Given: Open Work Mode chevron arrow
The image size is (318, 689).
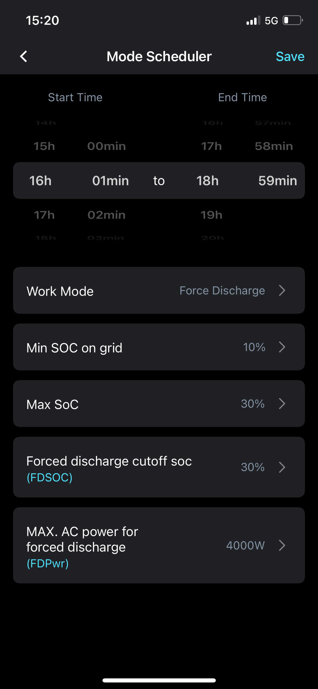Looking at the screenshot, I should [282, 290].
